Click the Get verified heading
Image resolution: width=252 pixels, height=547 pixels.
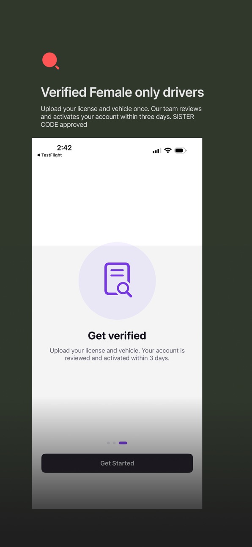[117, 335]
